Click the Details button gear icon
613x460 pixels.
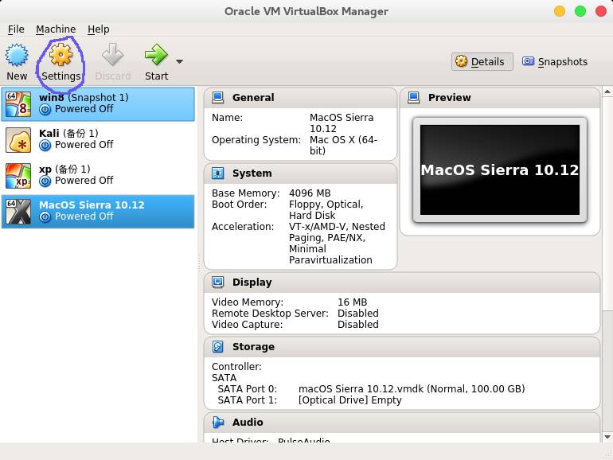coord(461,61)
